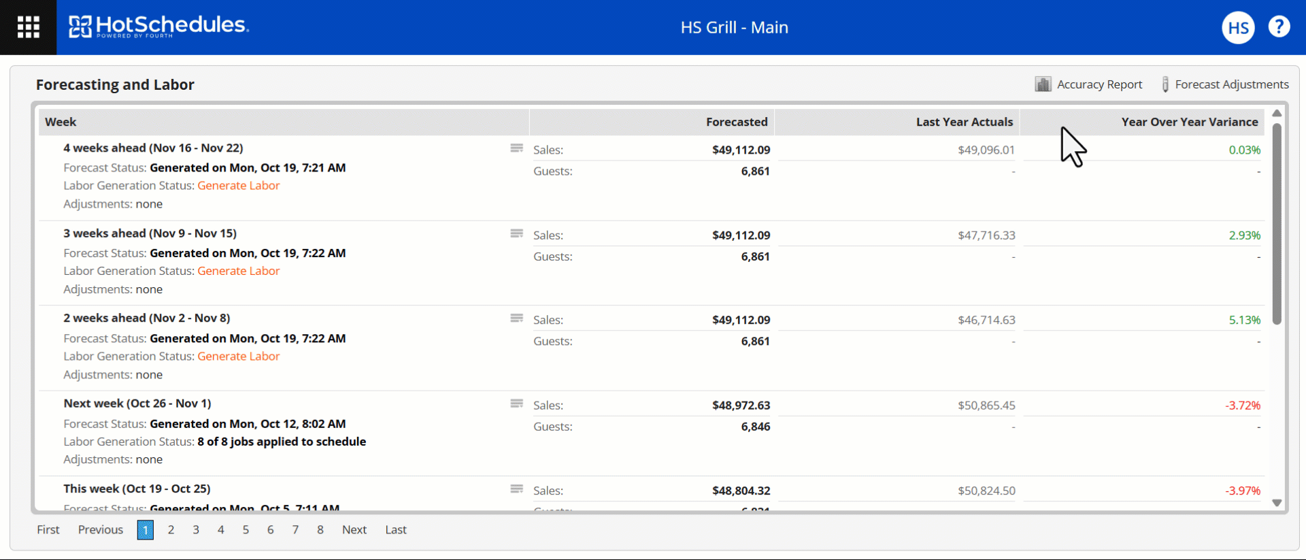Select the 4 weeks ahead (Nov 16 - Nov 22) title
1306x560 pixels.
(153, 148)
